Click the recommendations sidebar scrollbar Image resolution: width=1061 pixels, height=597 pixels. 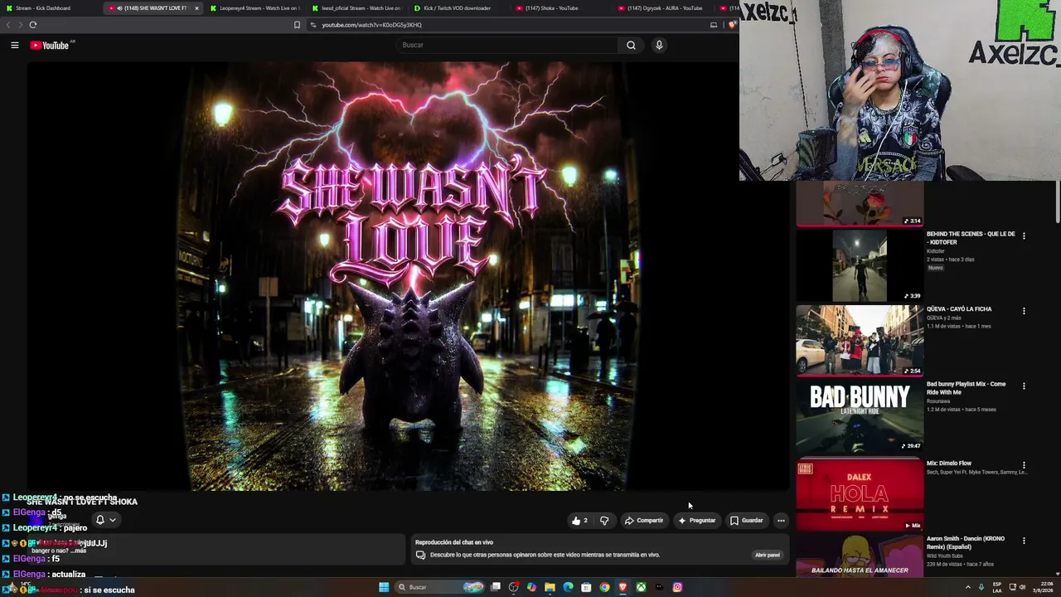[x=1057, y=201]
